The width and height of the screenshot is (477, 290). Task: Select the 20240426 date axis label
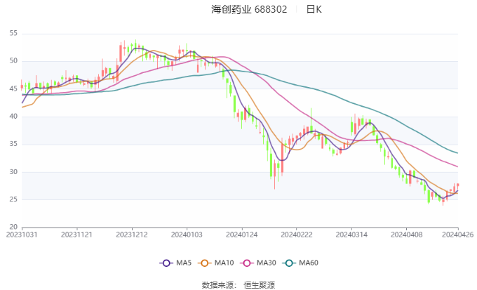458,235
